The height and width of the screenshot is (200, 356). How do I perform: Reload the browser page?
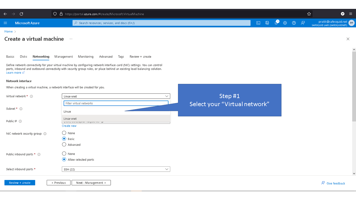pos(21,14)
